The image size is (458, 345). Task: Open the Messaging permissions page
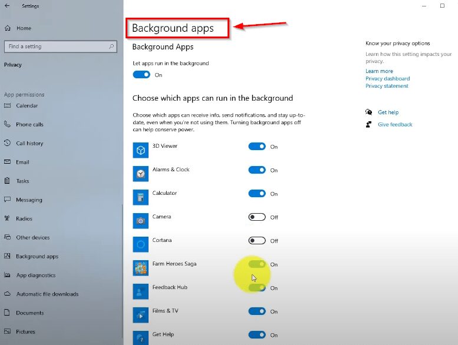tap(29, 200)
